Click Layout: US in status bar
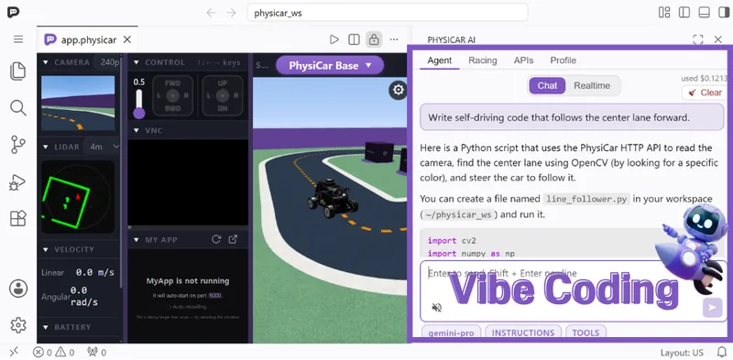This screenshot has height=360, width=733. pyautogui.click(x=682, y=353)
